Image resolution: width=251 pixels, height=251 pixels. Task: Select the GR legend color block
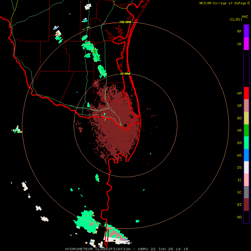click(246, 106)
